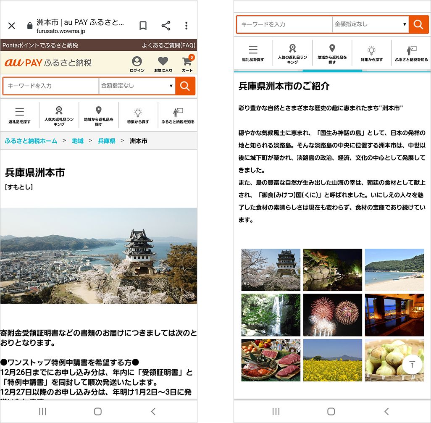
Task: Tap the au PAY ふるさと納税 logo
Action: click(48, 63)
